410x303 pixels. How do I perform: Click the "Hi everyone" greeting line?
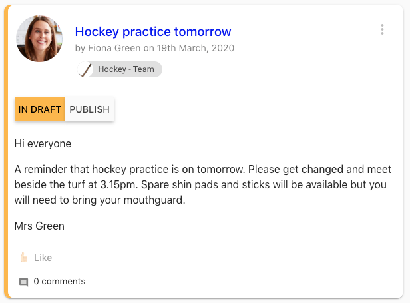pyautogui.click(x=43, y=143)
